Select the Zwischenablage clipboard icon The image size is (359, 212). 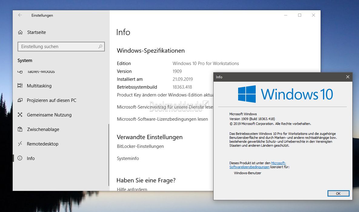[x=20, y=129]
